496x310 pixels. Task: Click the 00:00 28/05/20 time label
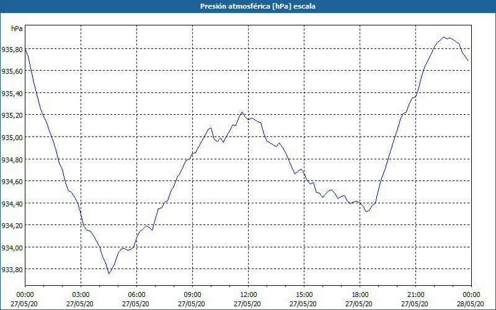click(x=470, y=299)
